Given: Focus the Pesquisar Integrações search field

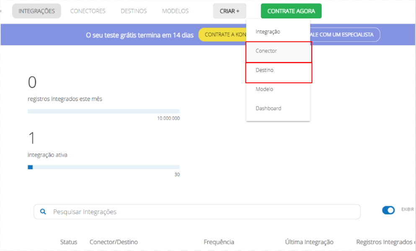Looking at the screenshot, I should coord(201,212).
